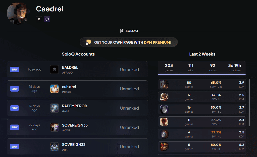Open Caedrel's Twitch channel icon

point(47,19)
